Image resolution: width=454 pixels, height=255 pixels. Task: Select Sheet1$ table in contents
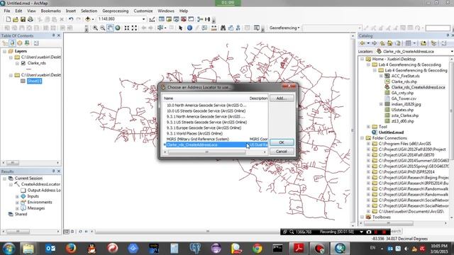click(x=35, y=81)
